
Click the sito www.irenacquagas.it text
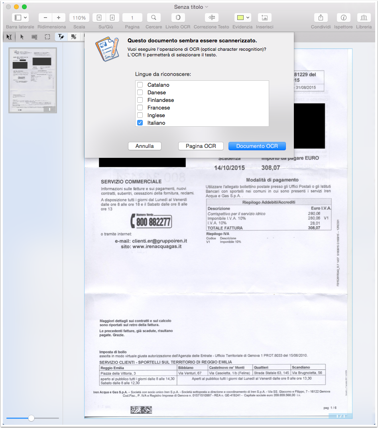151,247
